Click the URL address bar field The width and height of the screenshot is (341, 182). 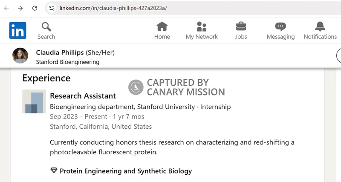193,8
